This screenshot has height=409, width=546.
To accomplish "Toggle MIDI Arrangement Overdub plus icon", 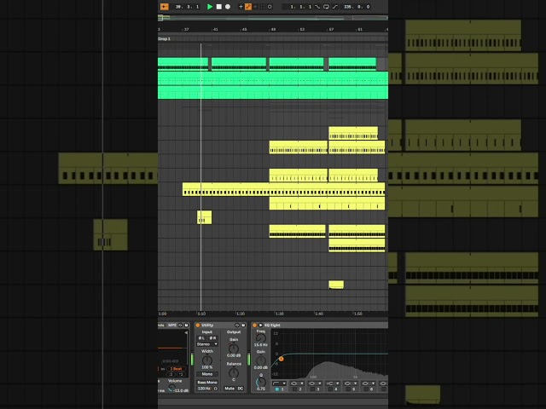I will [x=241, y=7].
